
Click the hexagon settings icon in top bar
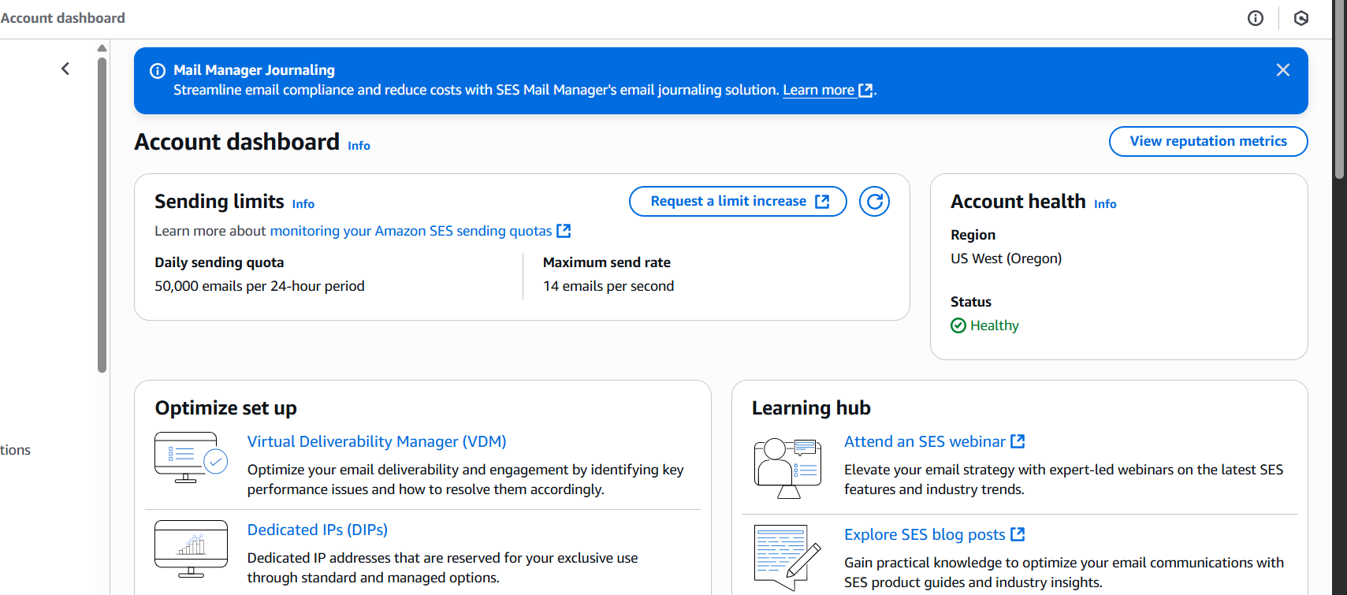(x=1301, y=18)
